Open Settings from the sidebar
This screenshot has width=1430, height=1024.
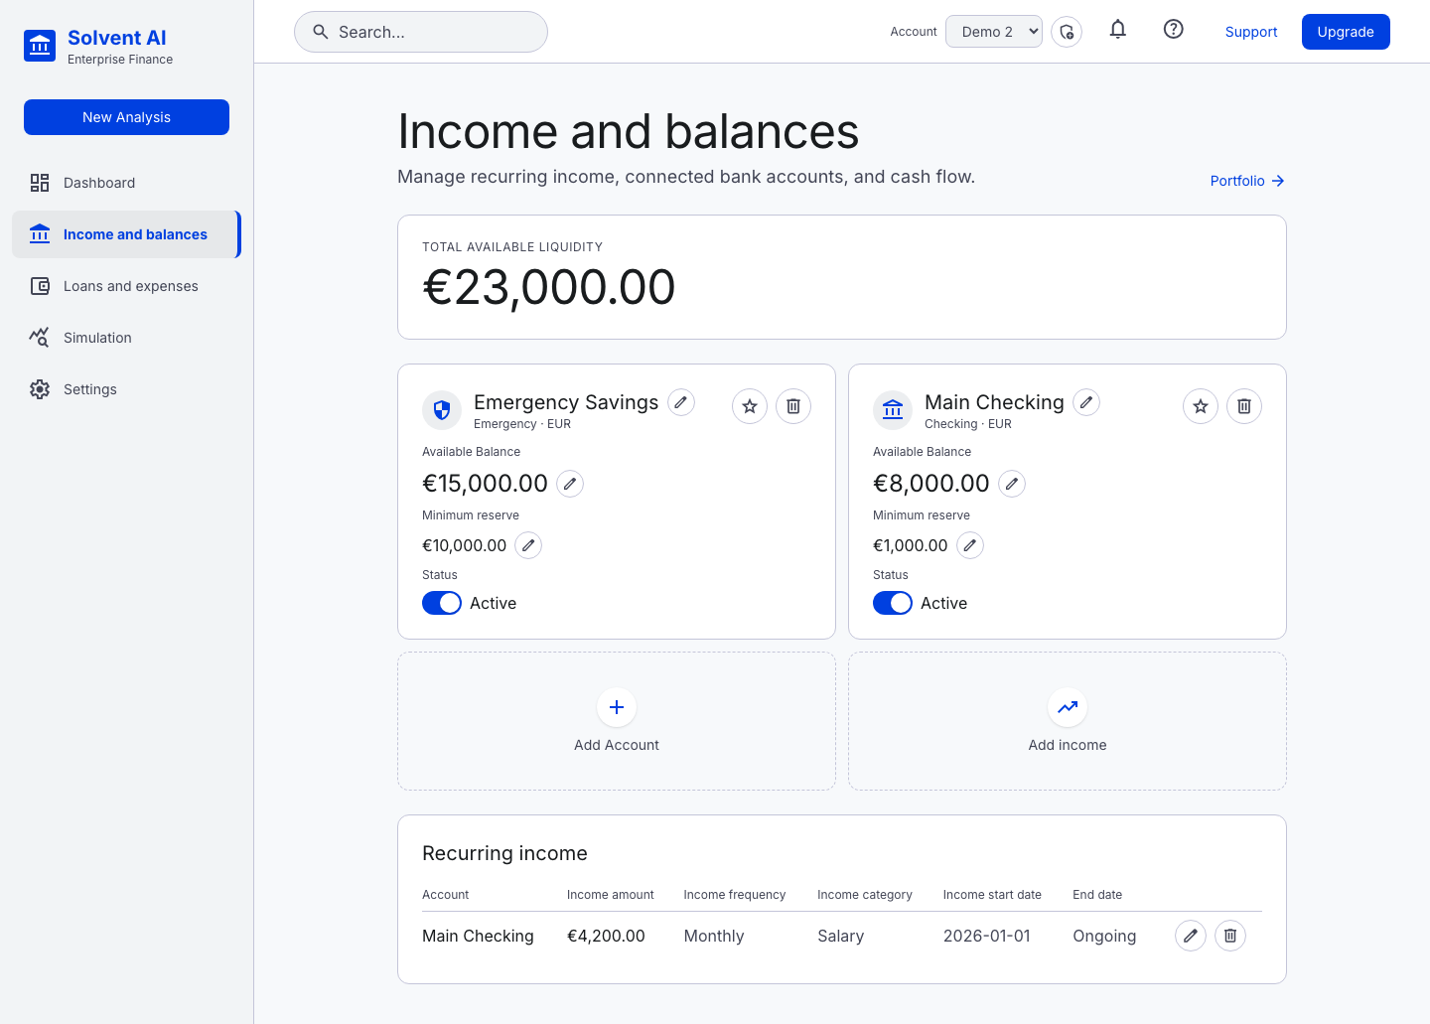126,389
